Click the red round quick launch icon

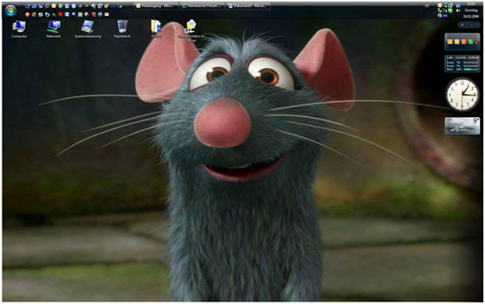click(x=28, y=14)
